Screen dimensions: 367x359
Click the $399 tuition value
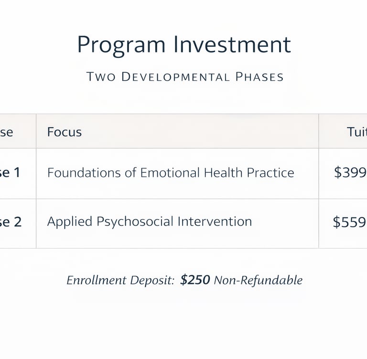point(350,173)
